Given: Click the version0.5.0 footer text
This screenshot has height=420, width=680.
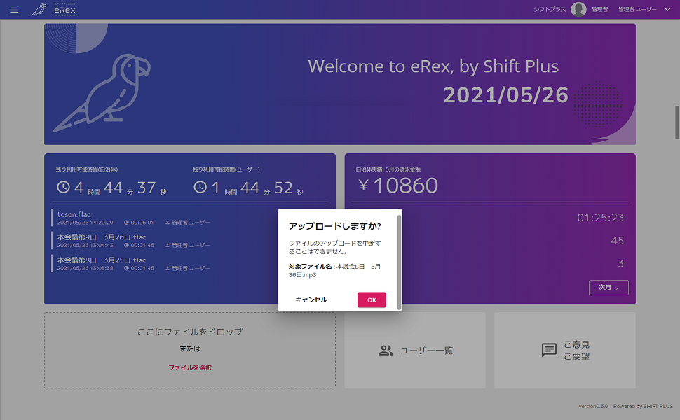Looking at the screenshot, I should click(x=593, y=406).
